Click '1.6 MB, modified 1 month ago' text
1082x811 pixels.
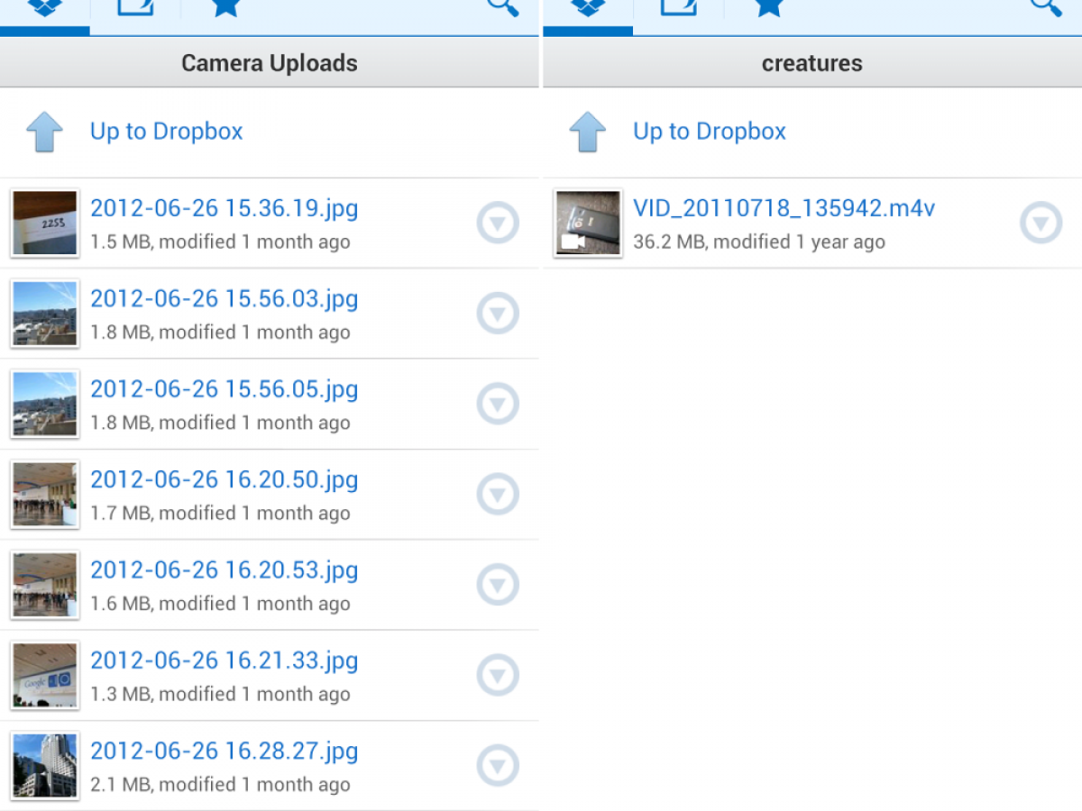point(220,604)
